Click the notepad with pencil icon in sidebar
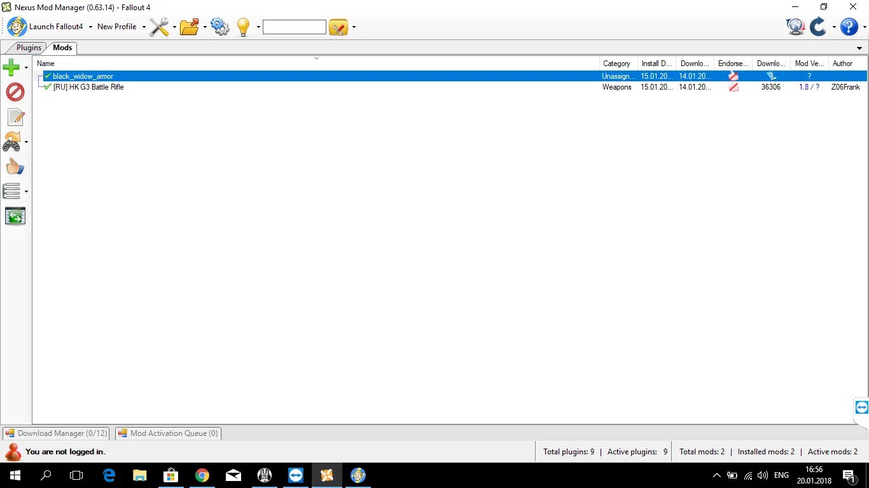 [15, 117]
